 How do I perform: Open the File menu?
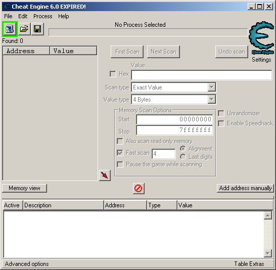click(x=8, y=16)
